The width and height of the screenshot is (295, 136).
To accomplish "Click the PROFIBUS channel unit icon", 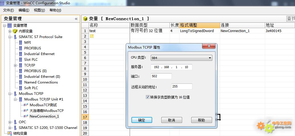I will tap(21, 48).
